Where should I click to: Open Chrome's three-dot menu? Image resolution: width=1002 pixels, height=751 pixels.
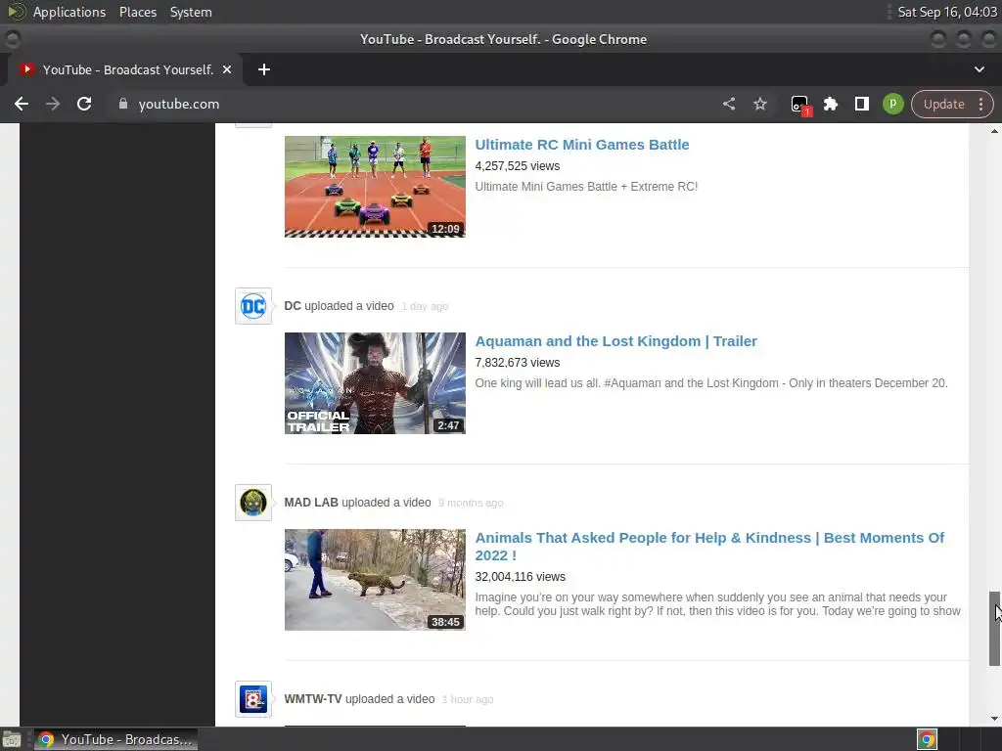pos(980,104)
